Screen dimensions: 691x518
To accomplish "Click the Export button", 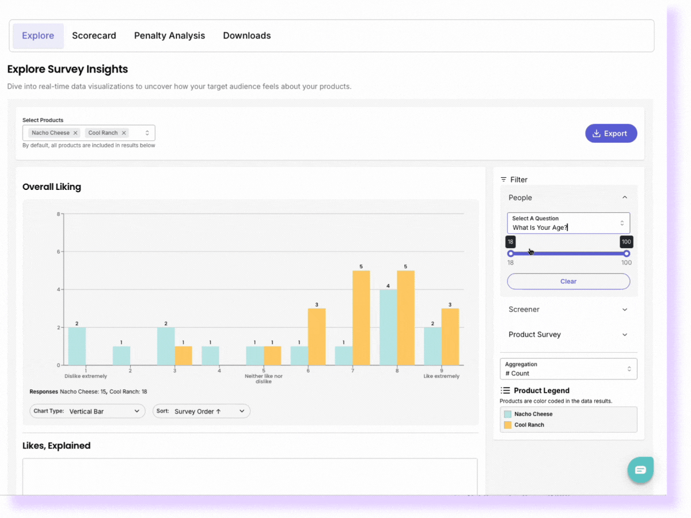I will coord(611,134).
